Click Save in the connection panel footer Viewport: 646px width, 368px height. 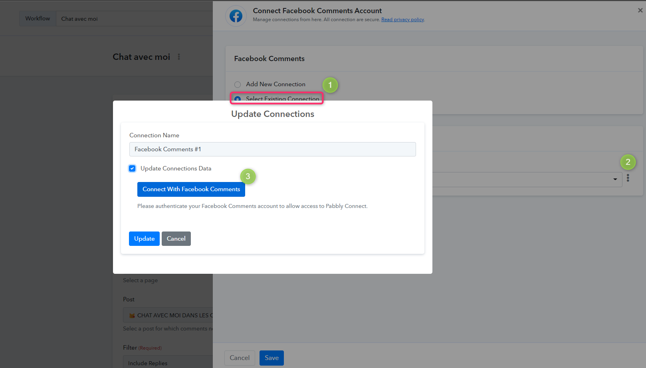pos(271,358)
